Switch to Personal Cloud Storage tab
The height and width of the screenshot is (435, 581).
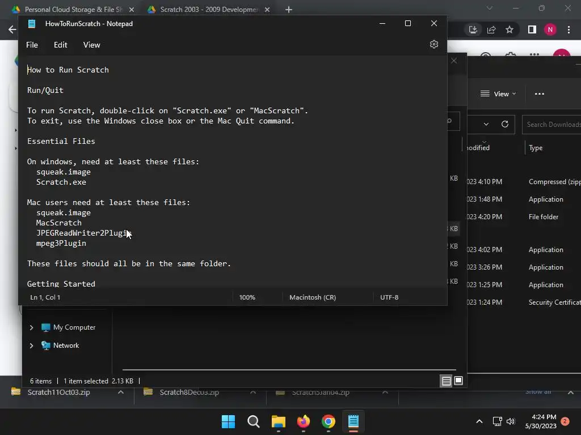click(73, 10)
